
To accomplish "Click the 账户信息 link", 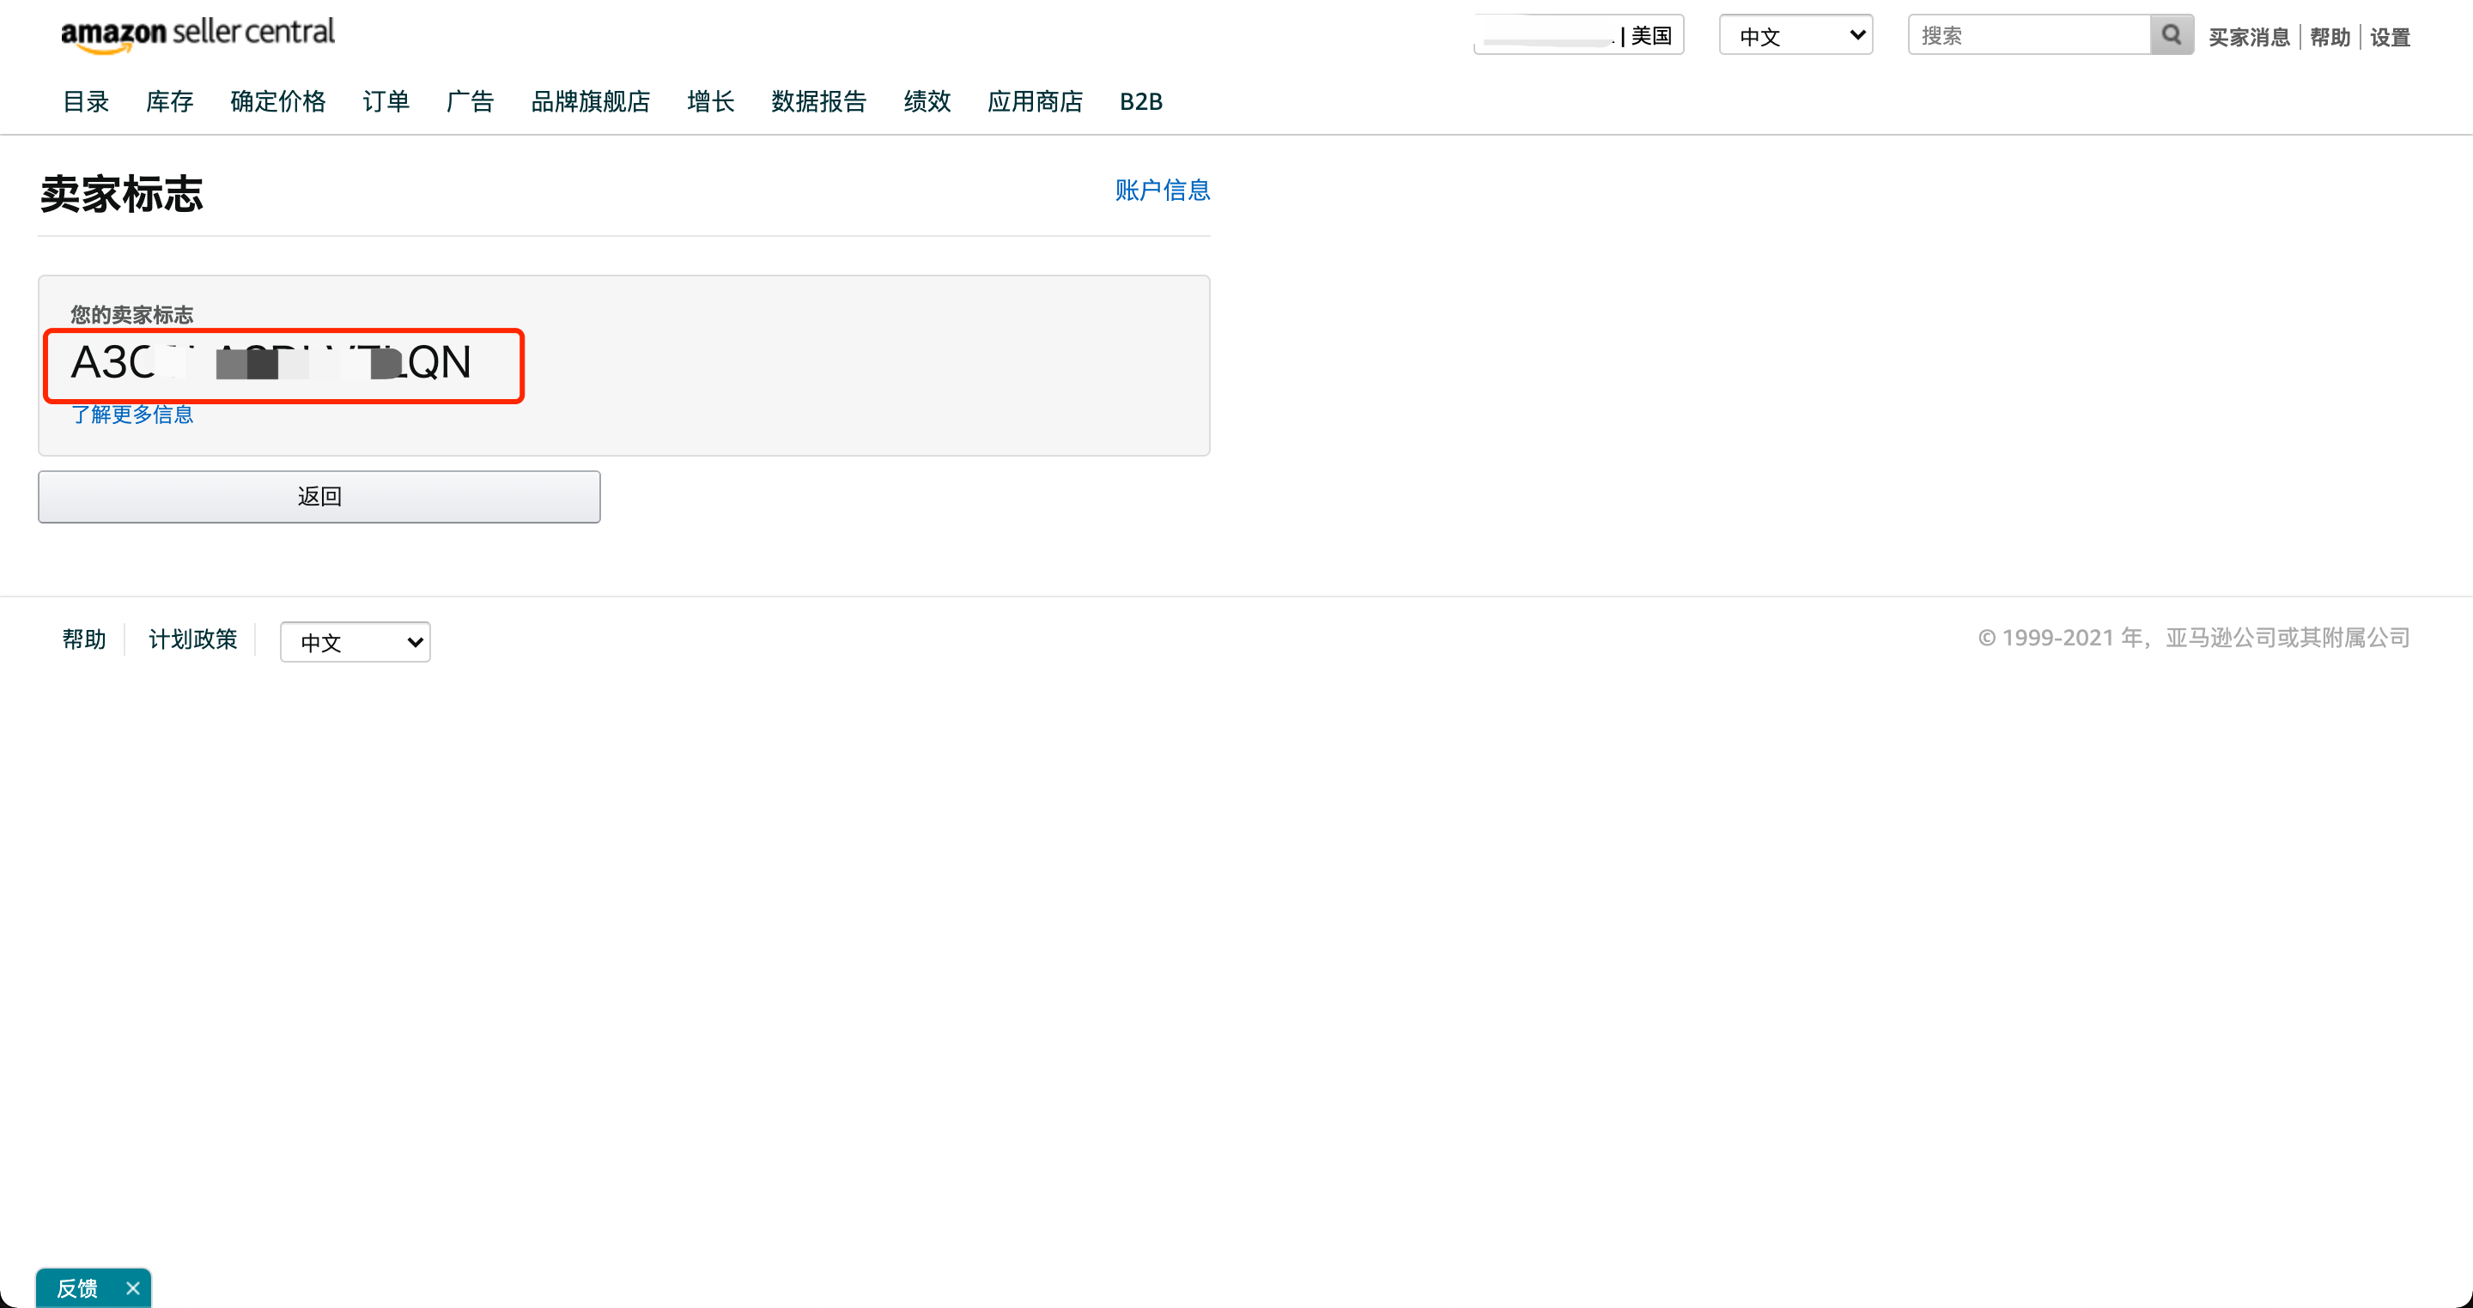I will [x=1162, y=190].
